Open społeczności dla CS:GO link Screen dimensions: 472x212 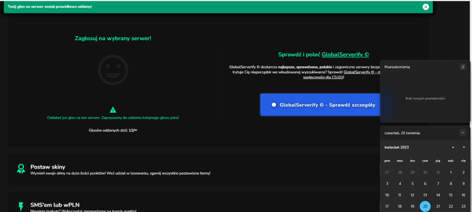[323, 77]
